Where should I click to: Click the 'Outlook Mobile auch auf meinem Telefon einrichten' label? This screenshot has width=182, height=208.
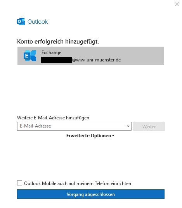(x=78, y=184)
